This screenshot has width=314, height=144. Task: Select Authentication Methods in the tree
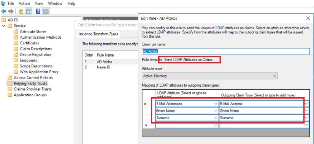pos(41,38)
